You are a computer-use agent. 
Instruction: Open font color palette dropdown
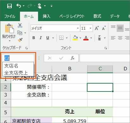point(91,38)
